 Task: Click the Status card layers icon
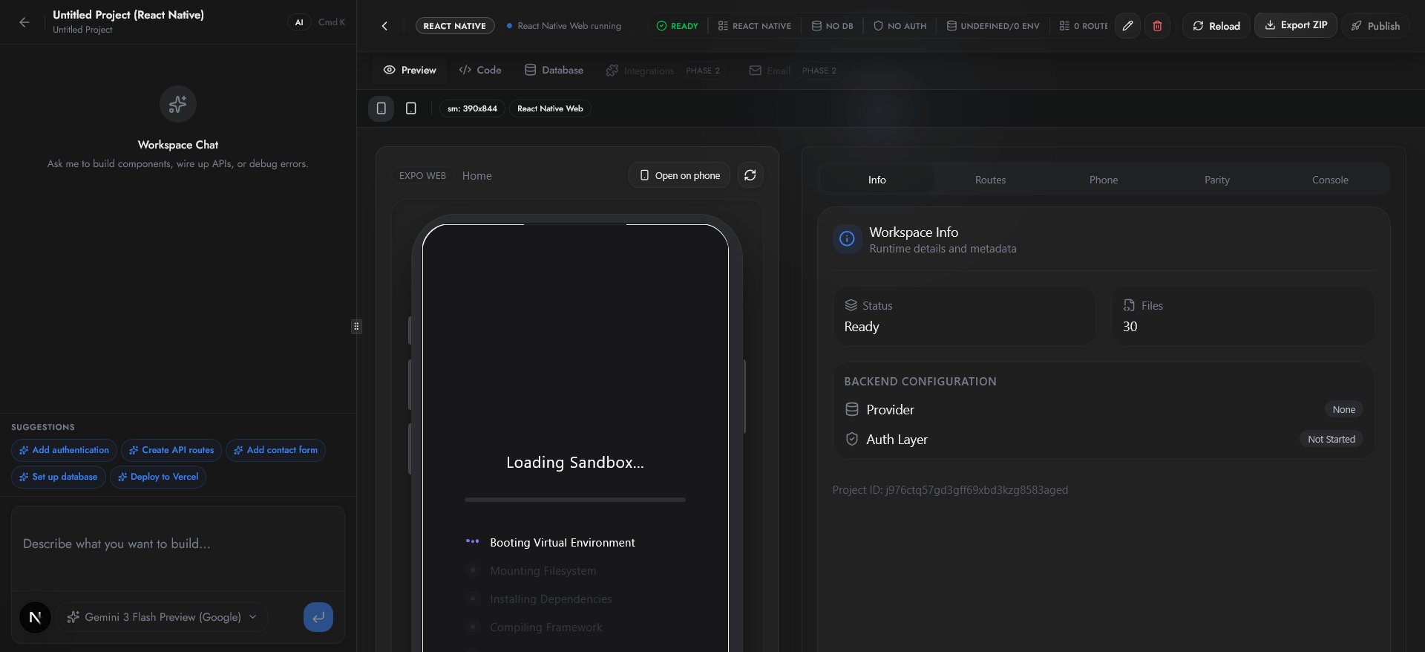tap(851, 305)
